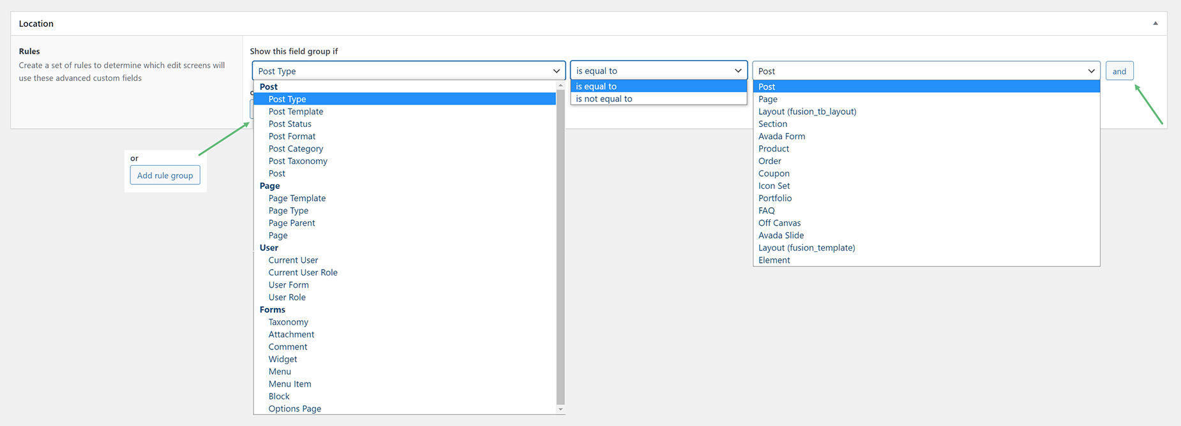Screen dimensions: 1181x426
Task: Select 'Post Type' option in list
Action: coord(405,99)
